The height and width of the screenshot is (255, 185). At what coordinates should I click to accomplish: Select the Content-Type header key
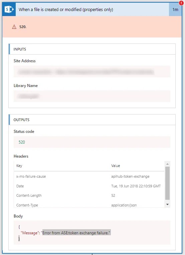click(x=27, y=205)
